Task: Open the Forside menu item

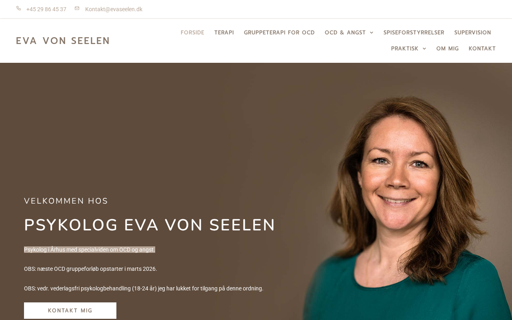Action: (x=192, y=33)
